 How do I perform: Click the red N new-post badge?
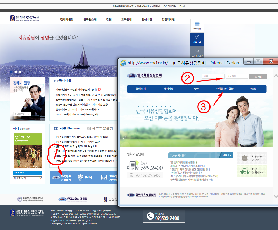coord(99,89)
